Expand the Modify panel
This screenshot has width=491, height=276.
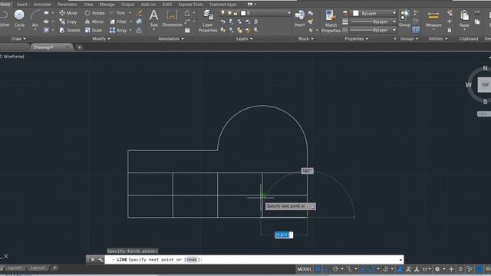click(101, 39)
